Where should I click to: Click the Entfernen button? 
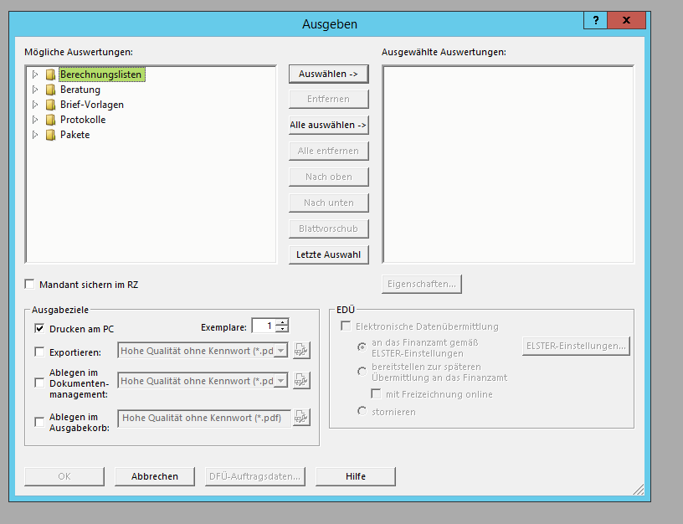point(328,100)
